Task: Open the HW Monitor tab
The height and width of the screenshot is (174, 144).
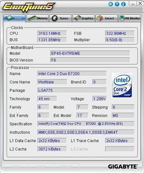Action: tap(130, 18)
